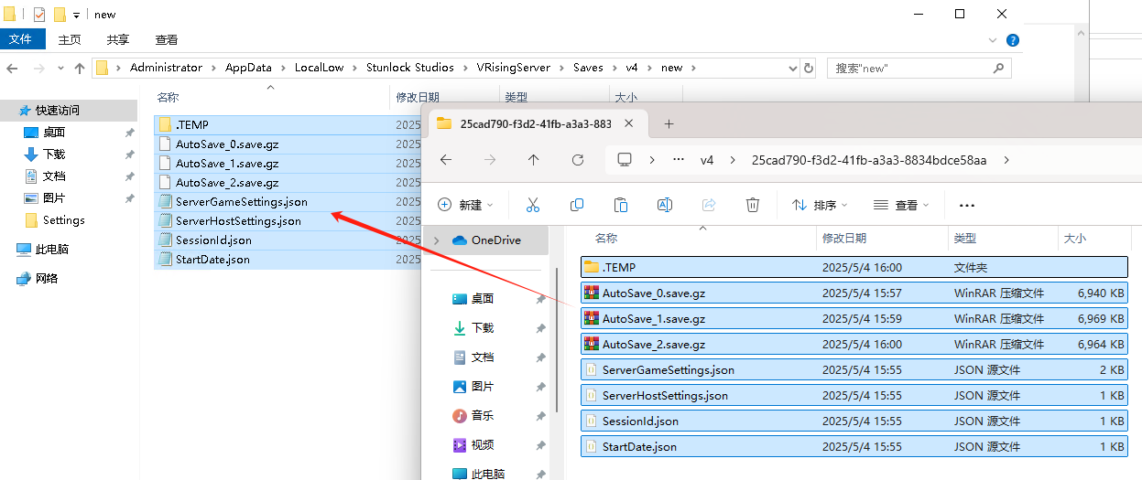Screen dimensions: 1142x480
Task: Click AppData in the breadcrumb path
Action: tap(248, 68)
